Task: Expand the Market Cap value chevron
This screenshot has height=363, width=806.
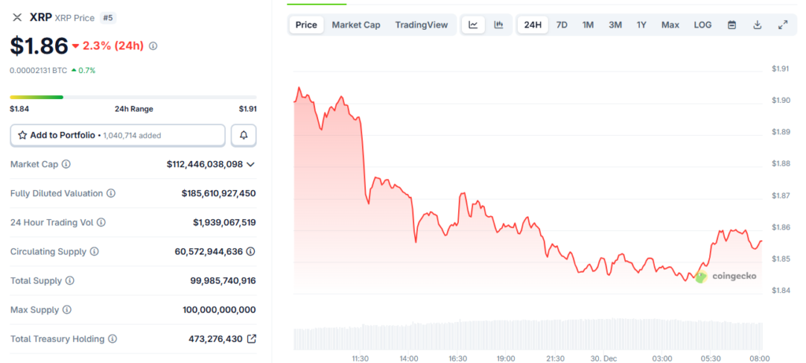Action: [x=251, y=164]
